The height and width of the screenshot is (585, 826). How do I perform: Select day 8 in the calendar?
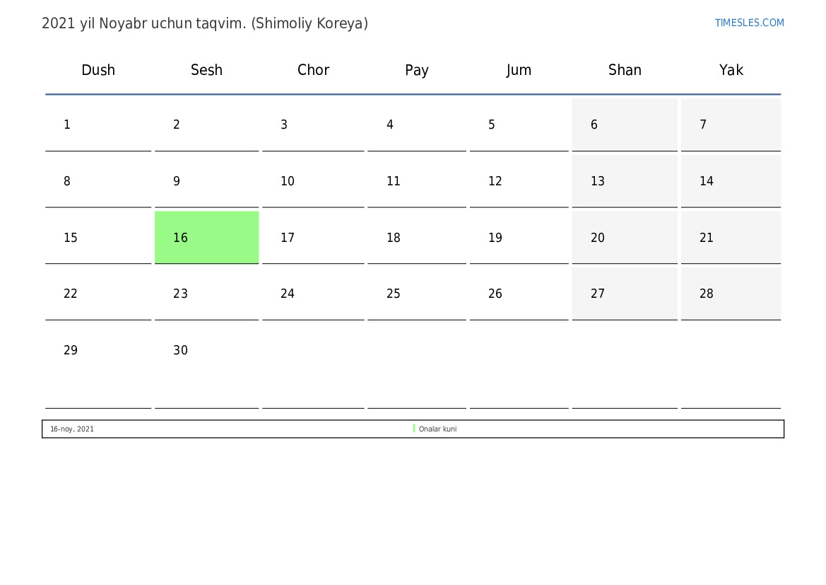pyautogui.click(x=98, y=182)
